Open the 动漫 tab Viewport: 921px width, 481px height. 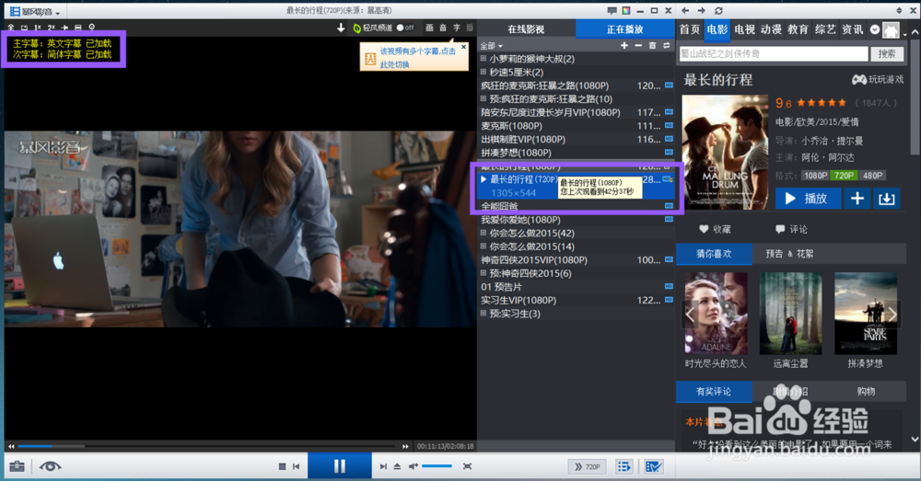[771, 29]
